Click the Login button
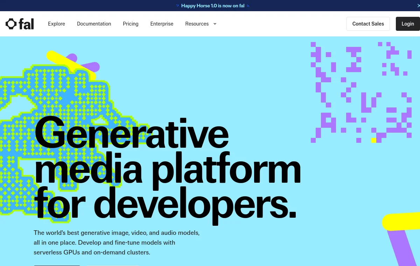 tap(408, 24)
